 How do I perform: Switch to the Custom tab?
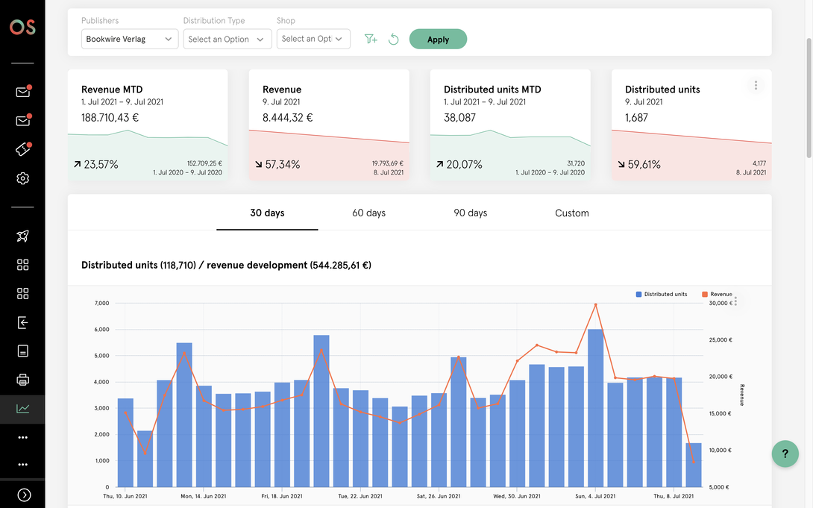pyautogui.click(x=572, y=213)
